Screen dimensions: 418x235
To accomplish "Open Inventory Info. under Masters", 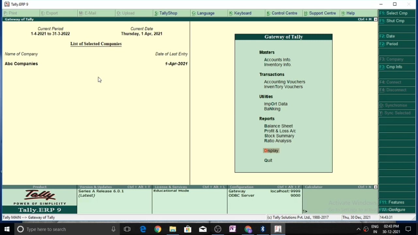I will click(278, 65).
